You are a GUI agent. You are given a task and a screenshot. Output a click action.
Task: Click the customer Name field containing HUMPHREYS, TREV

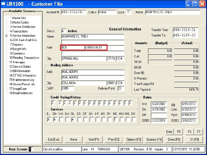(93, 36)
